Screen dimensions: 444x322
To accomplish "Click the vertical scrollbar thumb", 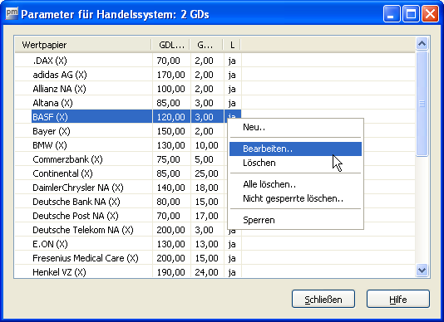I will click(x=422, y=104).
